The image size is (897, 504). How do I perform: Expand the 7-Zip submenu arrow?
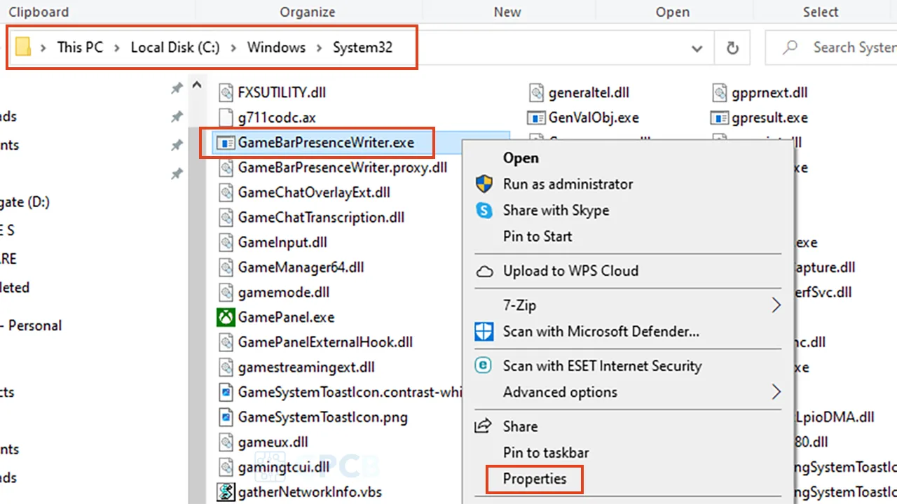point(776,305)
